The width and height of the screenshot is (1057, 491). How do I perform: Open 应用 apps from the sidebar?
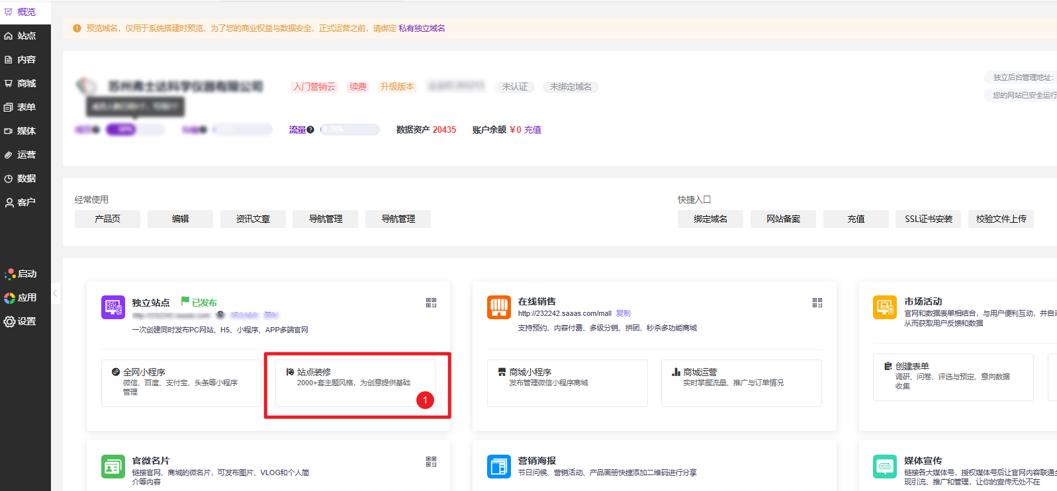click(x=25, y=297)
